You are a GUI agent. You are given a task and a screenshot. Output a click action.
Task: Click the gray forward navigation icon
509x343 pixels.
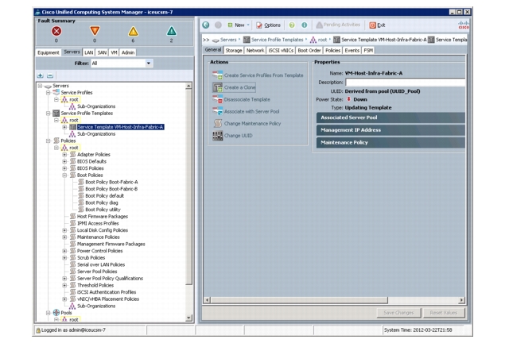(x=218, y=25)
